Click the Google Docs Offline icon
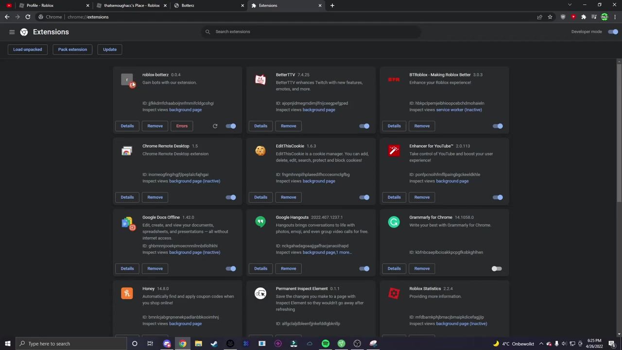 tap(128, 223)
